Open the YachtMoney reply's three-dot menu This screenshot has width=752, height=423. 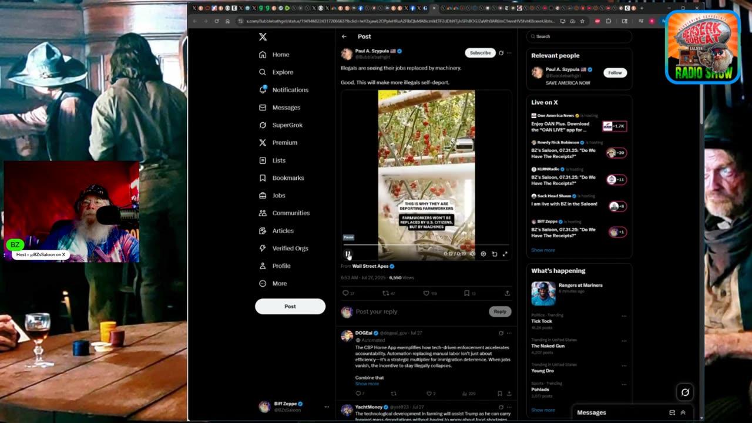(509, 407)
